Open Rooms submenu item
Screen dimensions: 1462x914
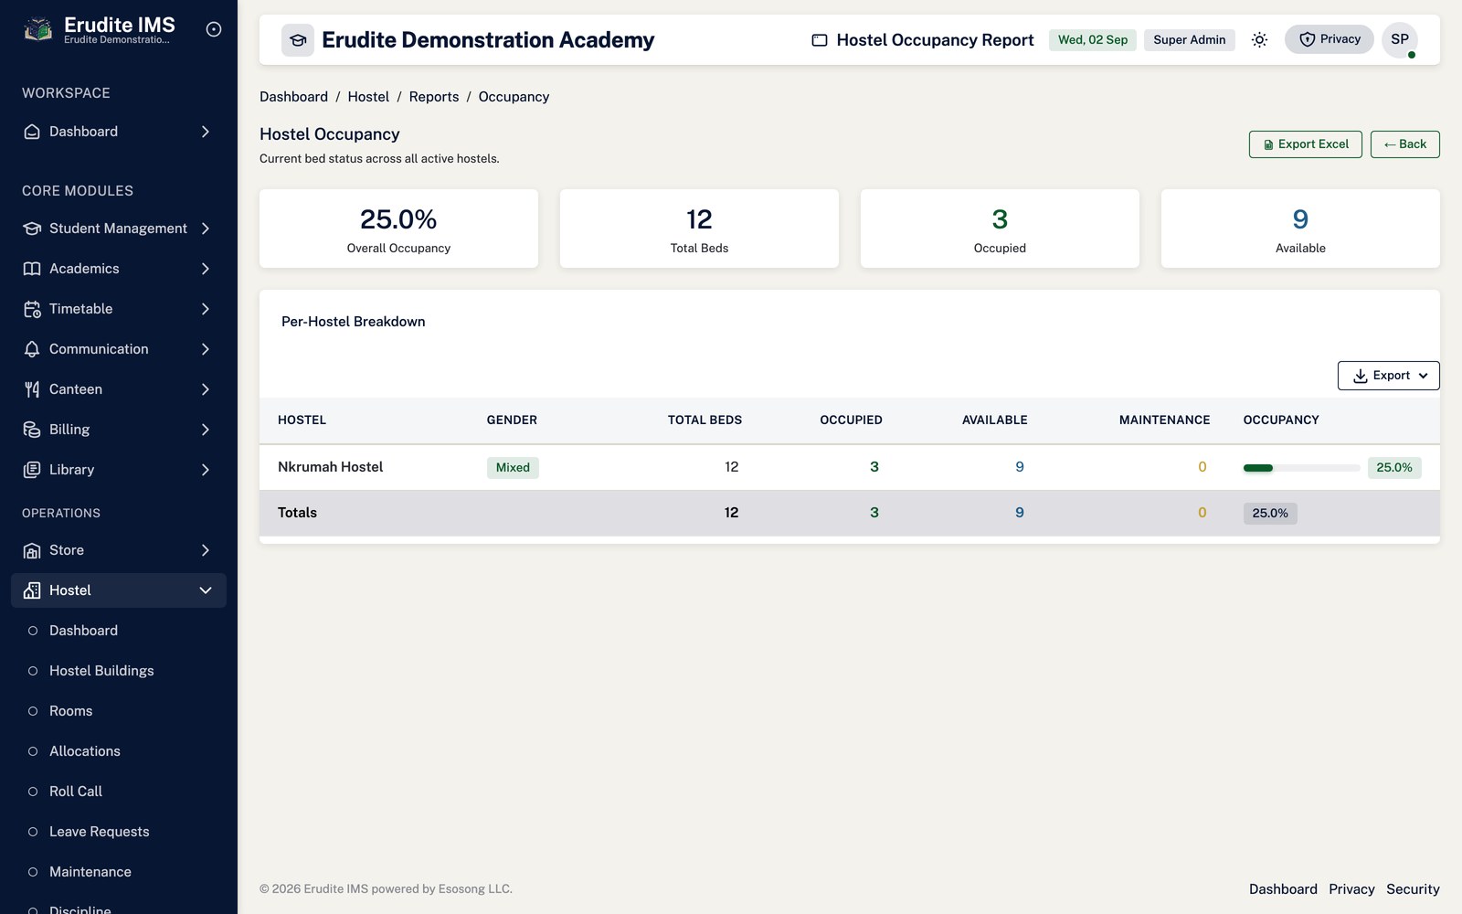point(119,711)
